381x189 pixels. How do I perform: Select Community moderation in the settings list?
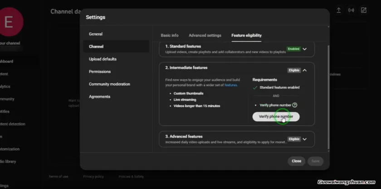[109, 84]
